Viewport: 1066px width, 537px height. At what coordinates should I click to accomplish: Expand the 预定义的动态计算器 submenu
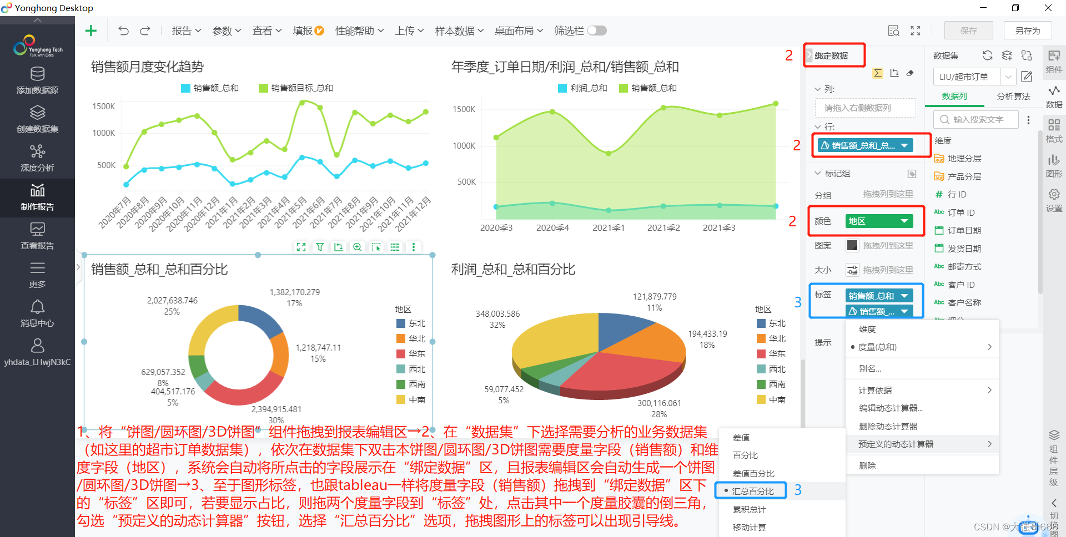click(x=922, y=444)
